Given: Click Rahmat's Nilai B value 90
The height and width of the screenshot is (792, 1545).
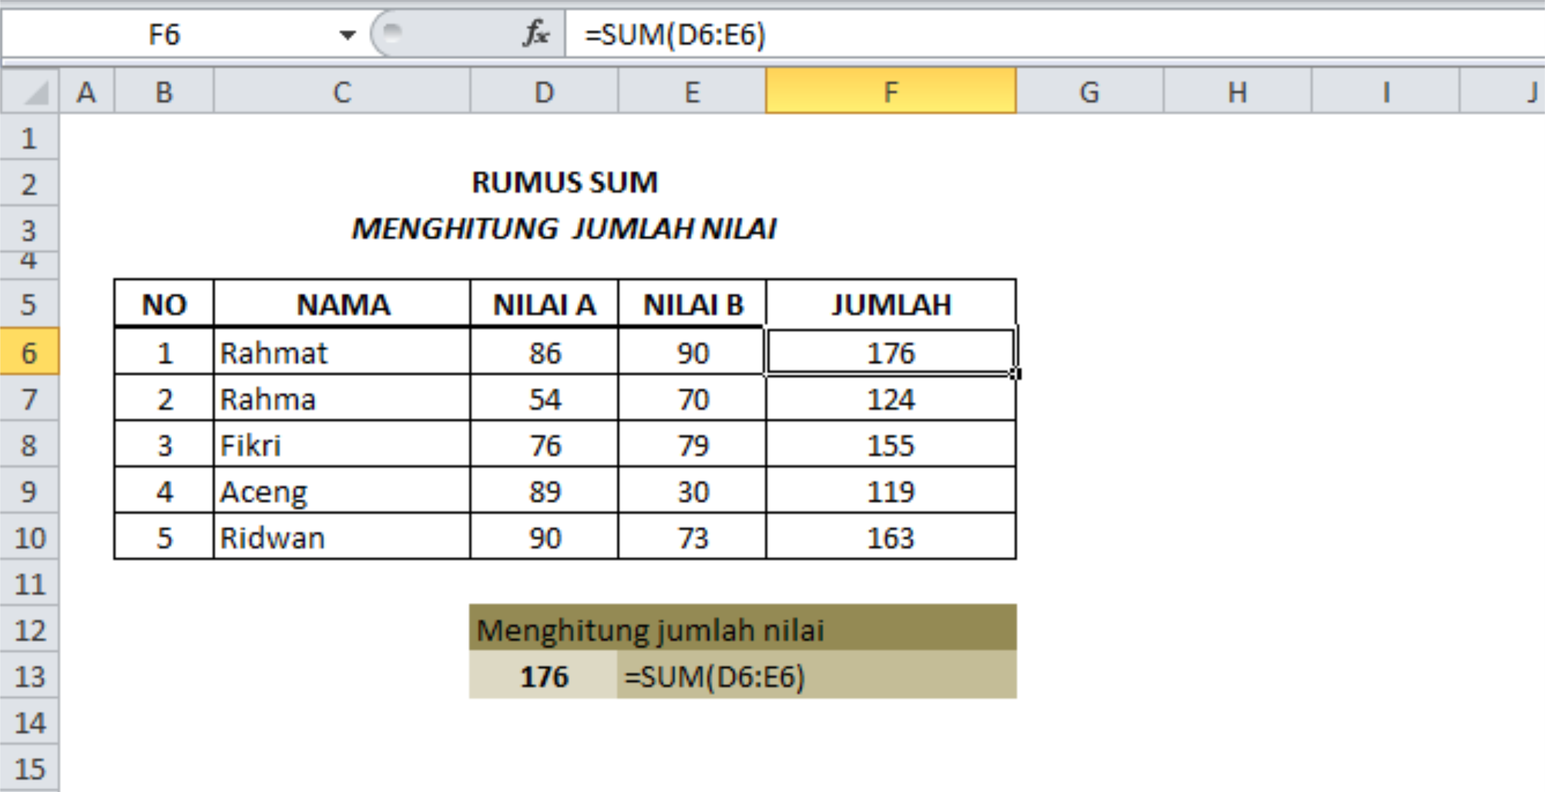Looking at the screenshot, I should click(x=692, y=352).
